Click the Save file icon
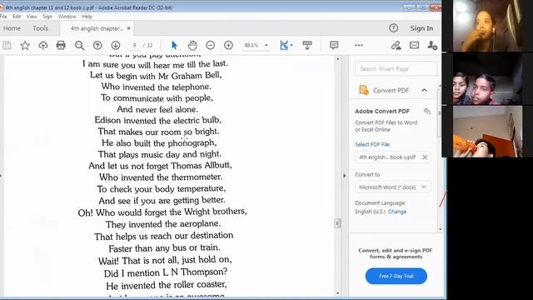This screenshot has height=300, width=533. click(x=7, y=45)
